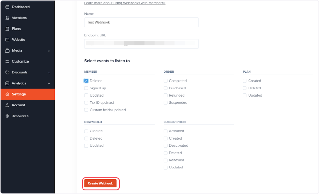The image size is (319, 194).
Task: Expand the Analytics section chevron
Action: 49,83
